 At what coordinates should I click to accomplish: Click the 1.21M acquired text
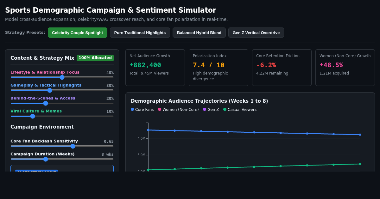[x=334, y=73]
